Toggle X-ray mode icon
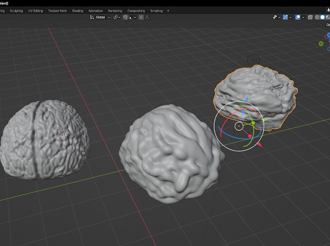This screenshot has height=246, width=330. pyautogui.click(x=310, y=17)
